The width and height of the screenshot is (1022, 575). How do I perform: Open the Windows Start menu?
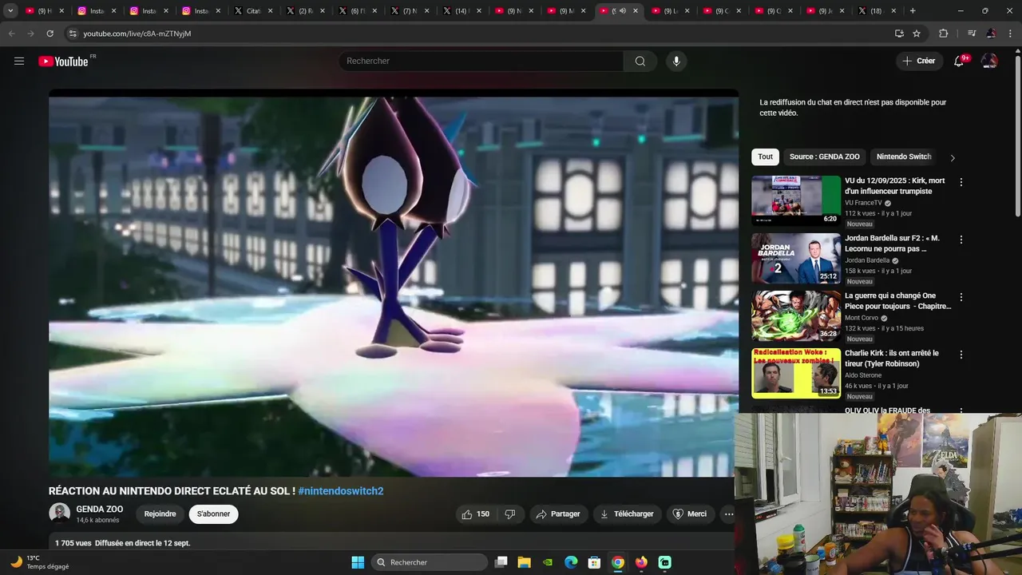358,562
